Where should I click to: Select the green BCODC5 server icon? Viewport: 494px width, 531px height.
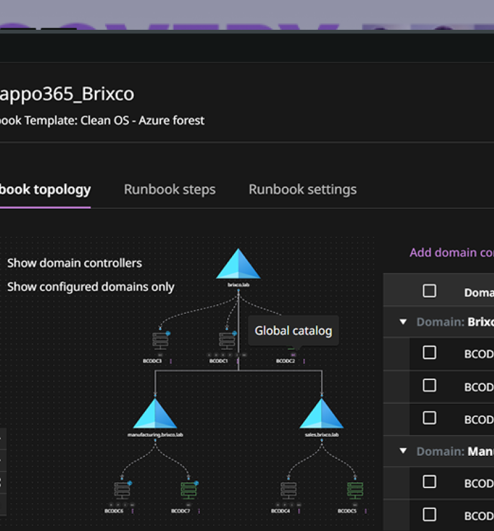(355, 490)
